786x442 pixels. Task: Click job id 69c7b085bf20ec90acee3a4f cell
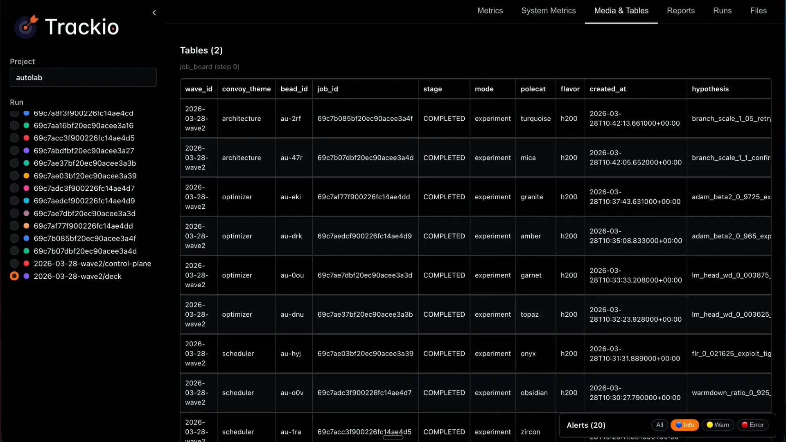(x=365, y=118)
